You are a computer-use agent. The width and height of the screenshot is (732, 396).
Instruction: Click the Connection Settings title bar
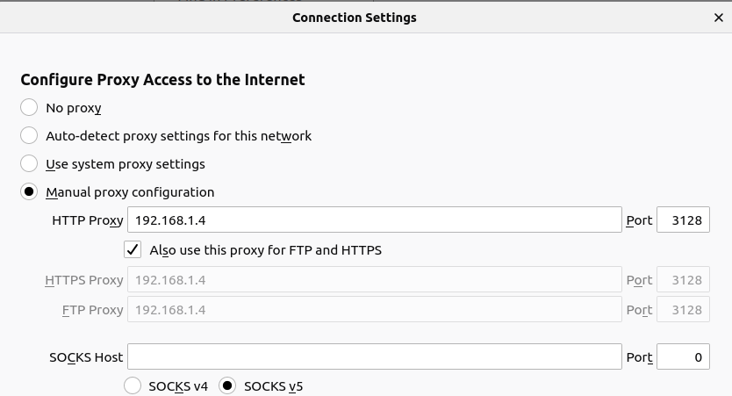click(x=355, y=18)
